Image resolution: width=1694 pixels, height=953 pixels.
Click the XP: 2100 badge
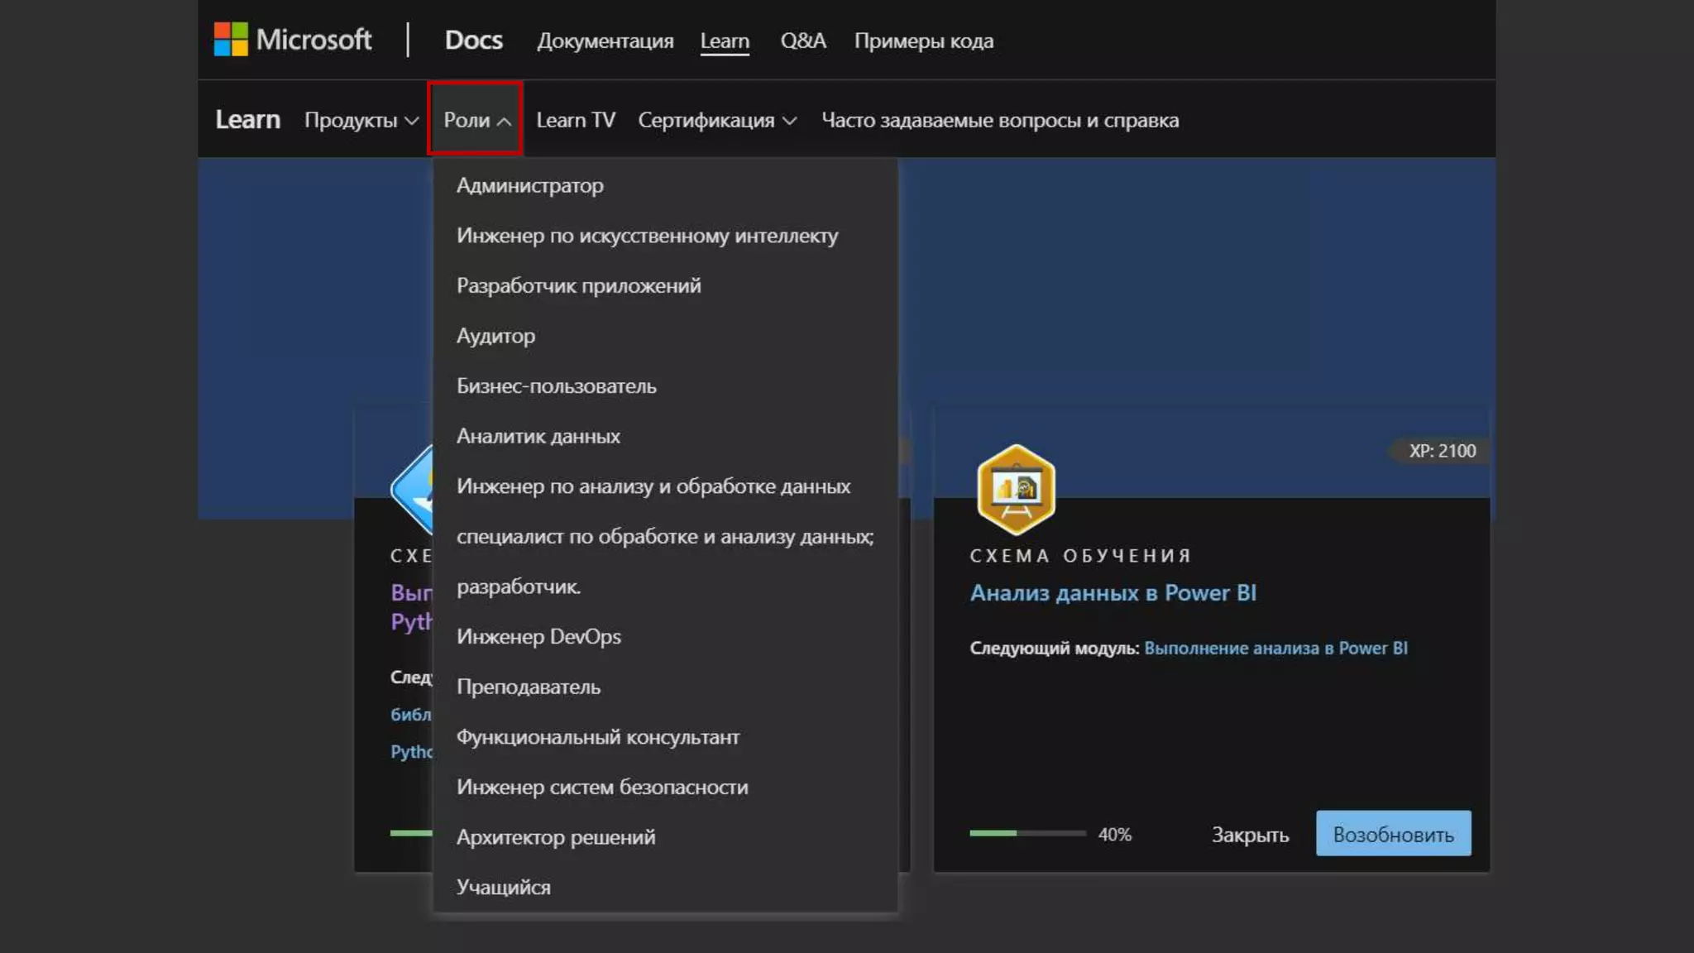(x=1442, y=451)
